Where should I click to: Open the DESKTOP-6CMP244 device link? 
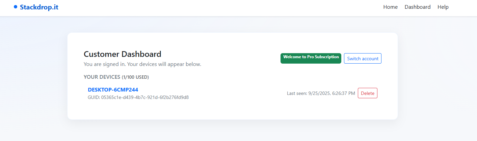click(113, 90)
